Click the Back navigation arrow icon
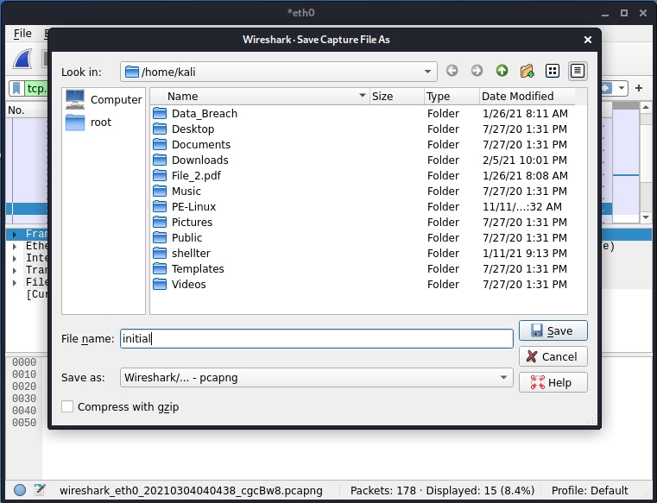The image size is (657, 503). point(452,71)
